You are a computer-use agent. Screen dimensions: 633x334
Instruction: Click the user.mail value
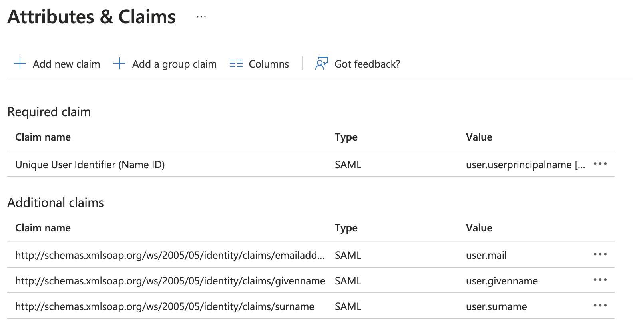pyautogui.click(x=486, y=255)
